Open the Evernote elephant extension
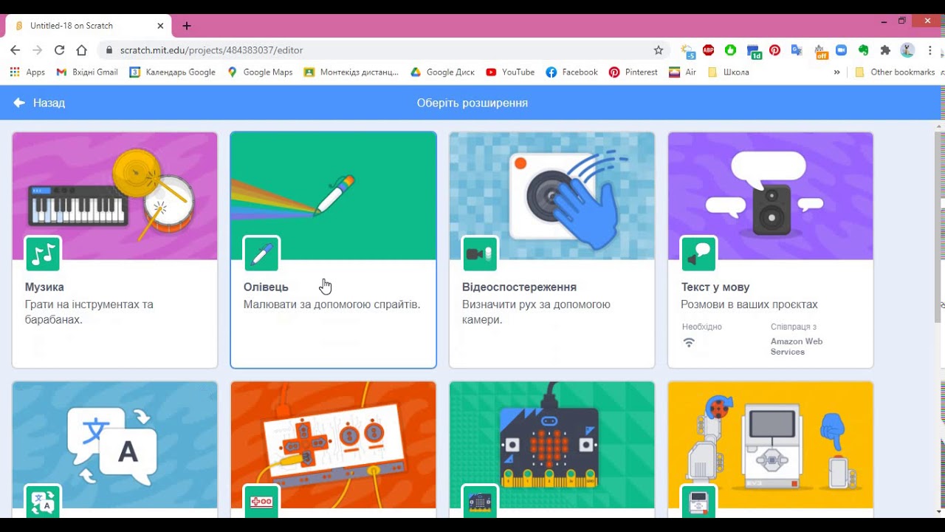Viewport: 945px width, 532px height. (x=863, y=50)
